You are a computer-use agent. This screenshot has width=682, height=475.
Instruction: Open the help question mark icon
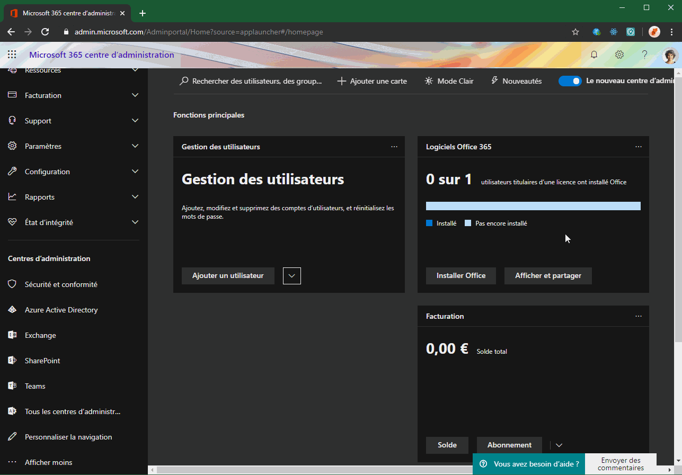point(645,55)
